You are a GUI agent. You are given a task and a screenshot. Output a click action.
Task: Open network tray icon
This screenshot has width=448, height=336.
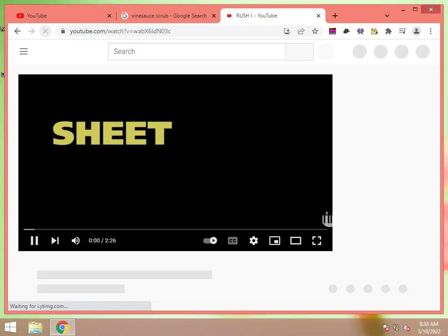tap(396, 327)
